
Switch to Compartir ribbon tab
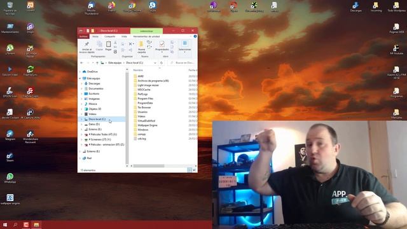(110, 36)
